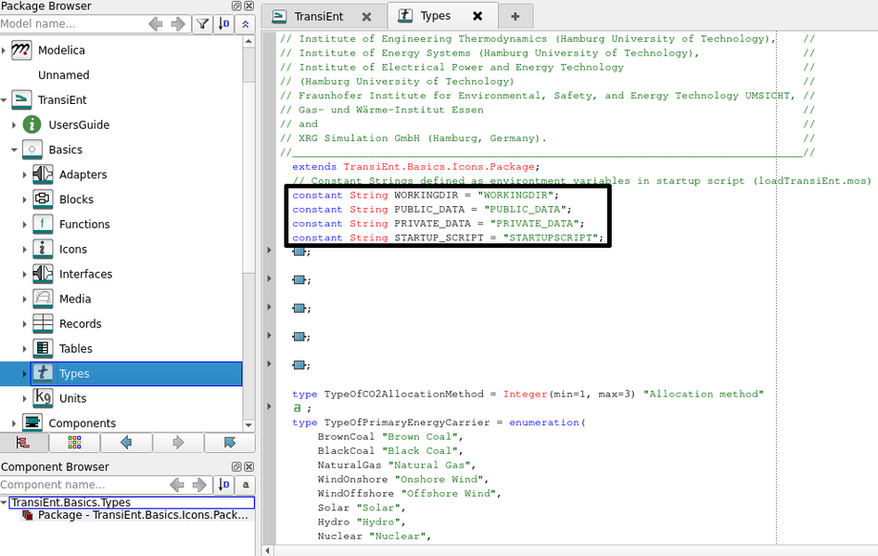The width and height of the screenshot is (878, 556).
Task: Click the UsersGuide info icon
Action: [31, 125]
